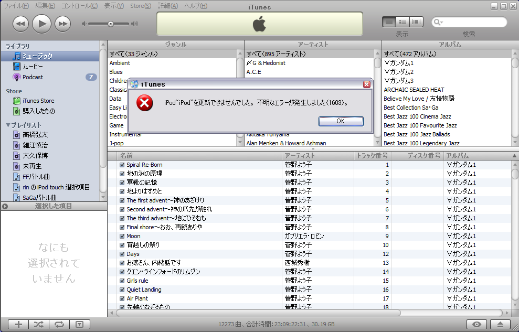Switch to grouped album view
Screen dimensions: 519x332
[x=403, y=22]
